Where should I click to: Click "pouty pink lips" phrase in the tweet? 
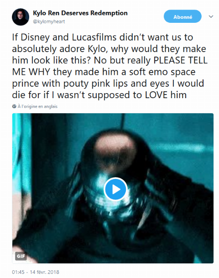[95, 84]
